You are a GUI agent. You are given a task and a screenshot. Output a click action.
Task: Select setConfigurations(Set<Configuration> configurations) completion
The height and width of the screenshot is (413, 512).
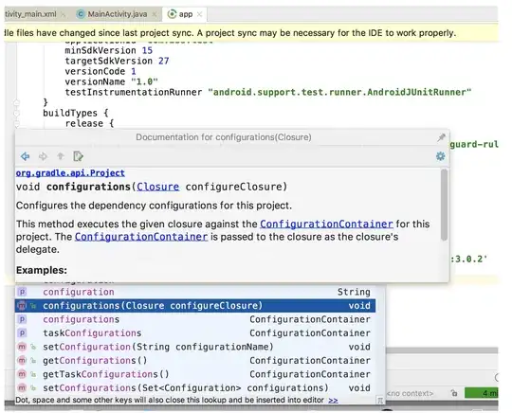(195, 387)
